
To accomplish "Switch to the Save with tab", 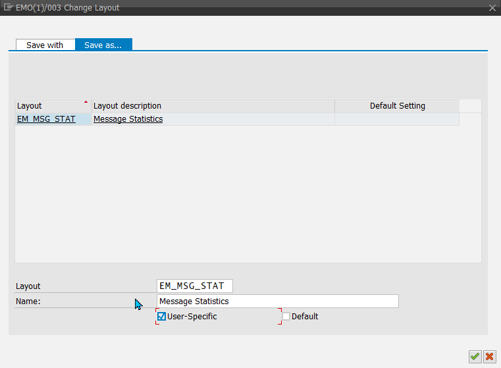I will coord(45,45).
